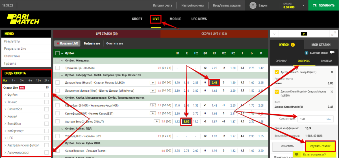Open field tracker icon for Сарпсборг 08 match
339x158 pixels.
click(153, 106)
